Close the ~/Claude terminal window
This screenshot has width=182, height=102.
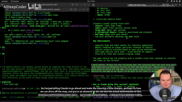click(x=87, y=9)
